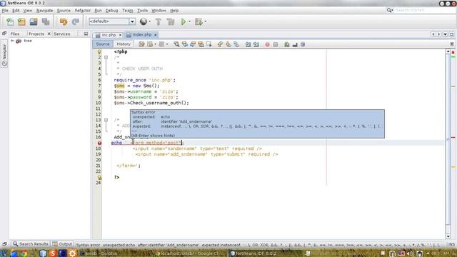
Task: Open the Tools menu
Action: click(x=142, y=11)
